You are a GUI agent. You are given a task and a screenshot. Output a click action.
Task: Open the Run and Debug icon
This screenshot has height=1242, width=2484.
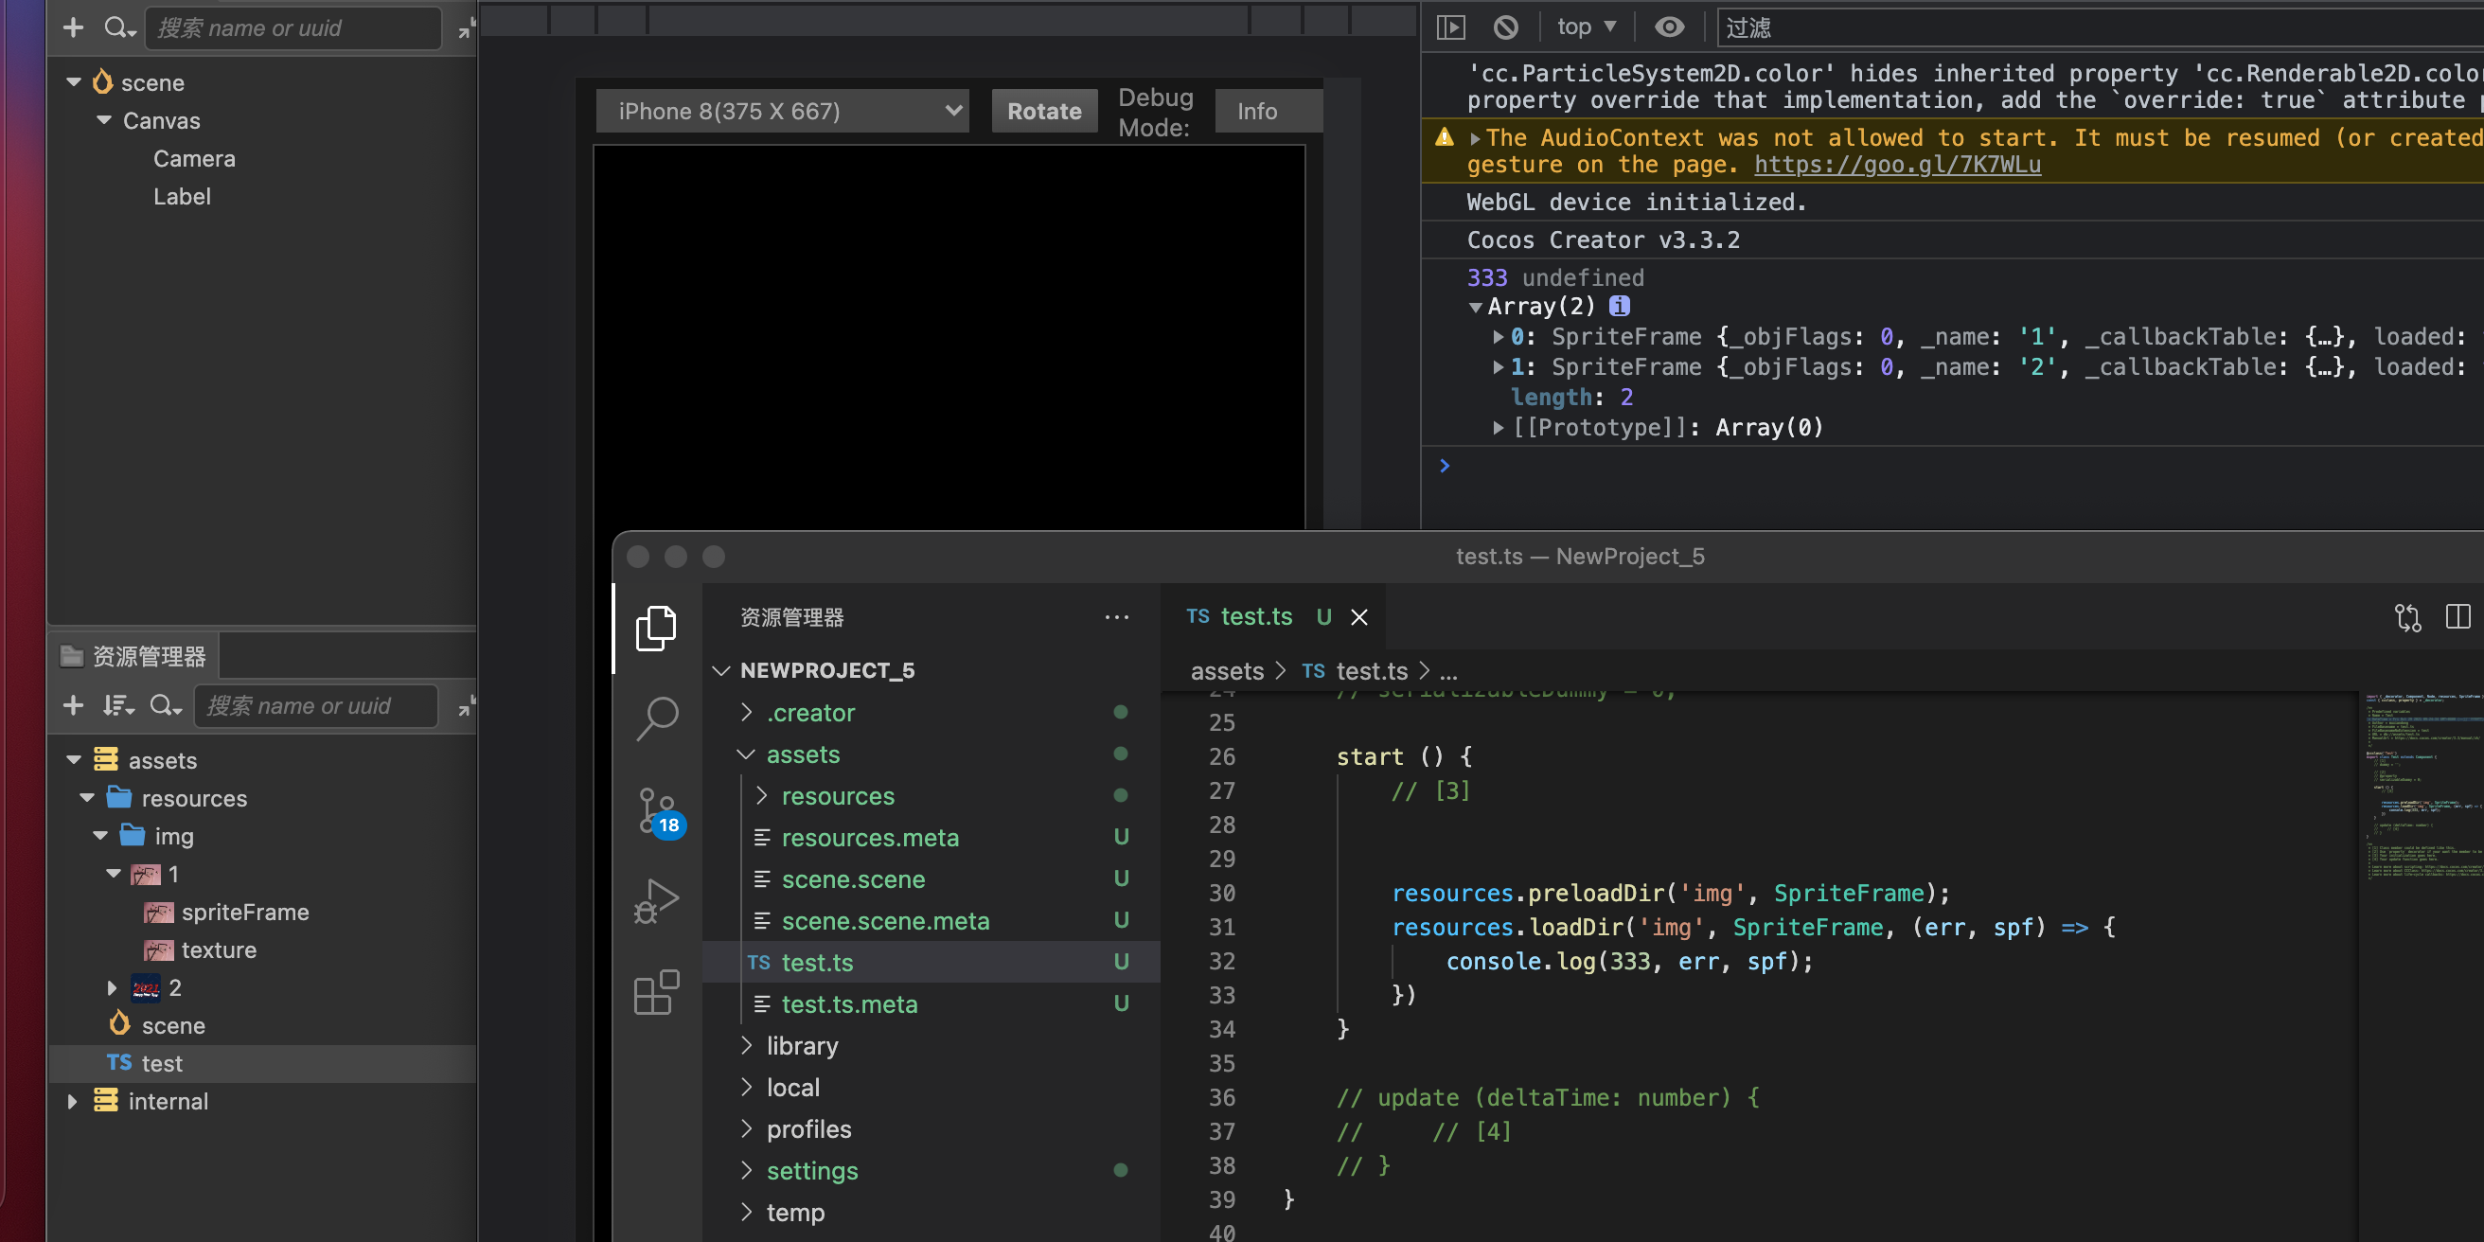pyautogui.click(x=658, y=900)
